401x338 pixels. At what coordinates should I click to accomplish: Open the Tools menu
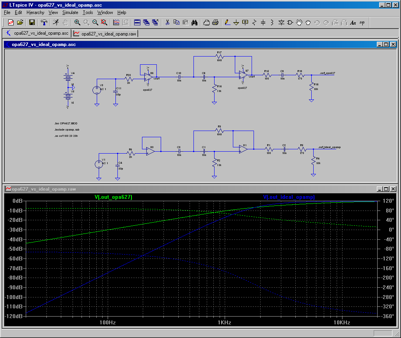[88, 12]
